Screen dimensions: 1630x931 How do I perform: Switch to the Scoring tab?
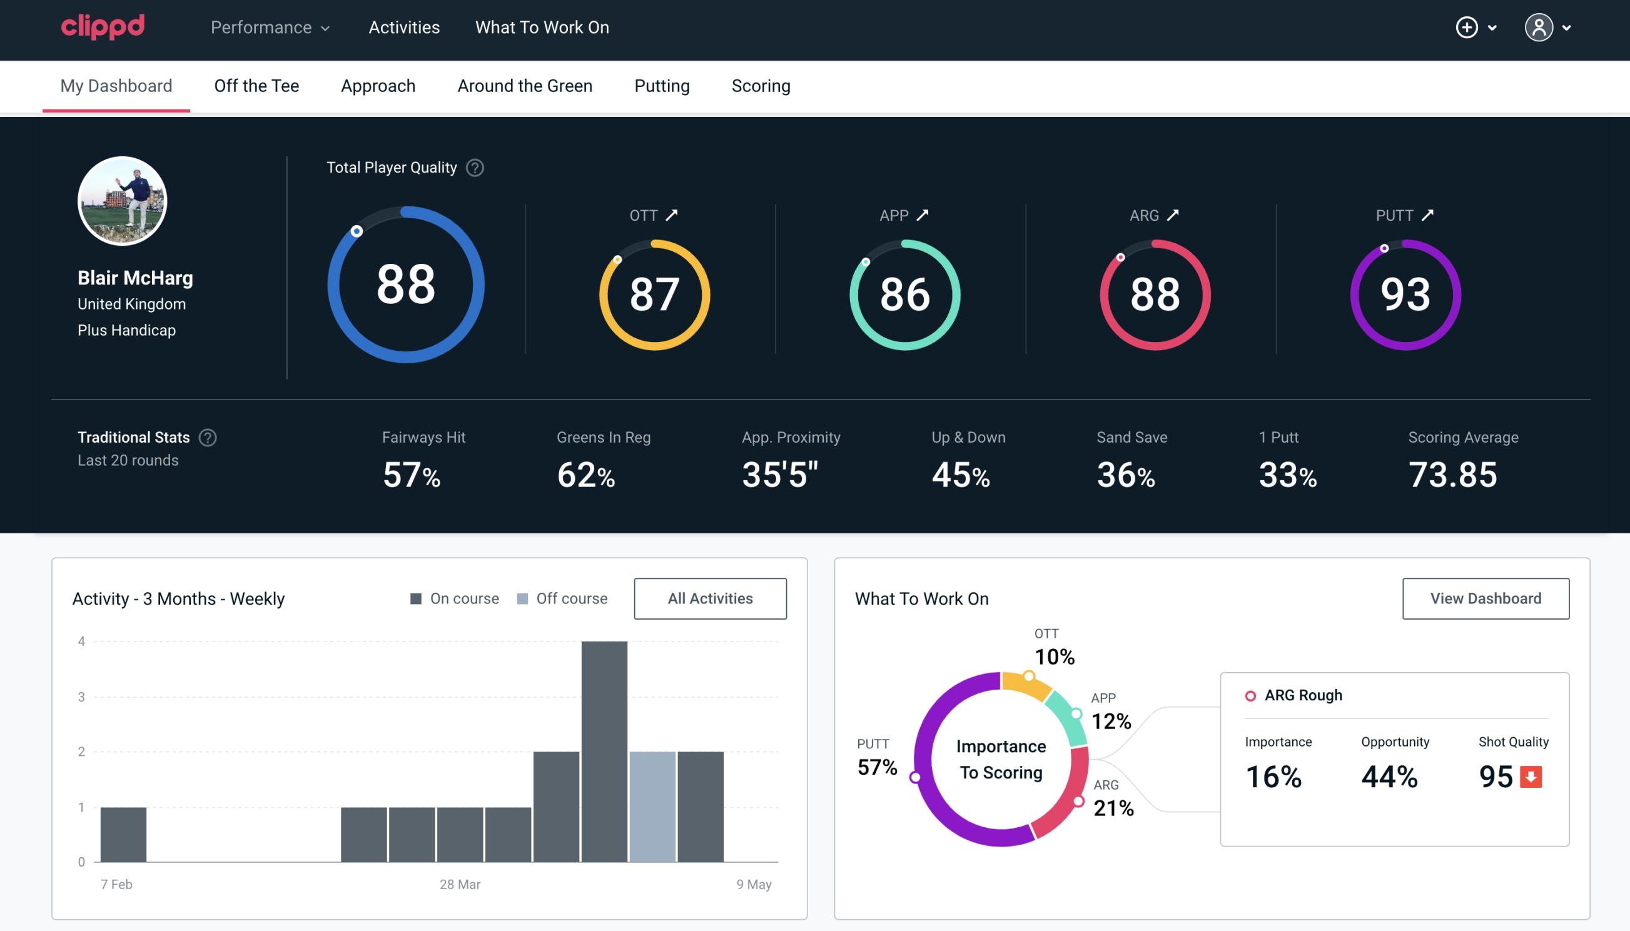[x=761, y=85]
